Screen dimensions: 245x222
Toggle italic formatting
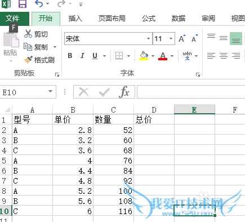coord(82,56)
